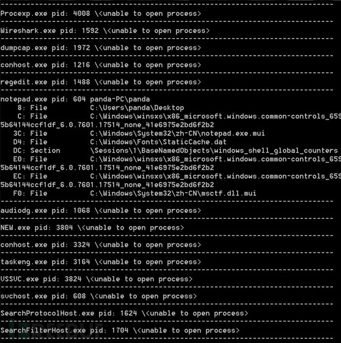This screenshot has width=341, height=343.
Task: Click the regedit.exe pid 1488 entry
Action: coord(100,82)
